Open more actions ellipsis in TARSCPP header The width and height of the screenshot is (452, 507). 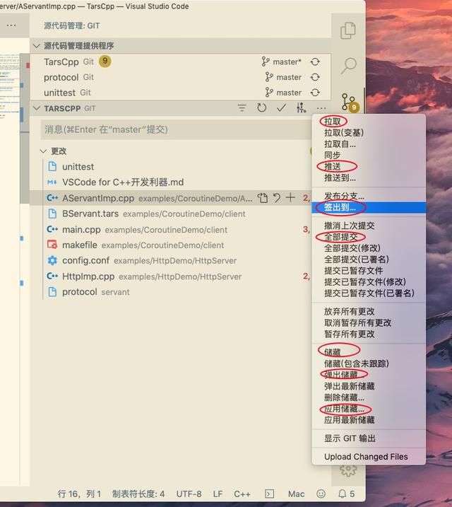click(x=321, y=108)
